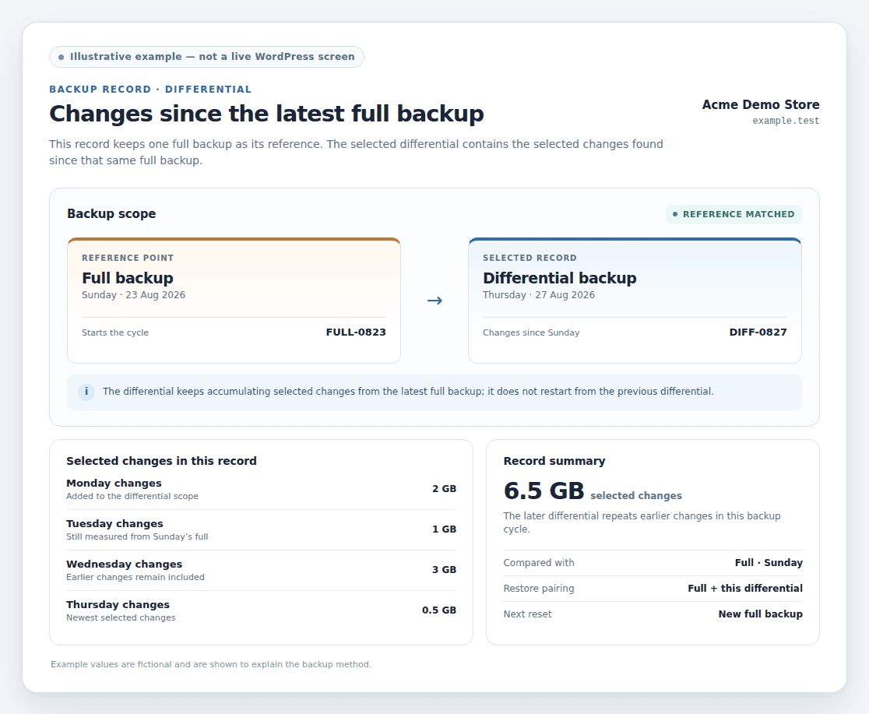Screen dimensions: 869x714
Task: Click the FULL-0823 backup ID
Action: (x=356, y=332)
